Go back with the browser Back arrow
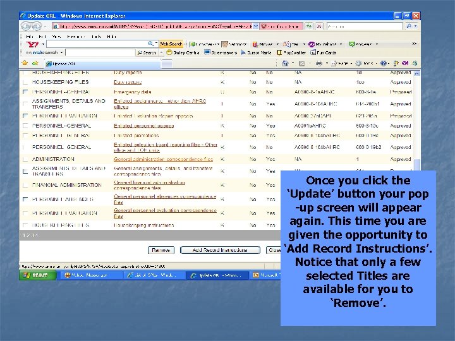This screenshot has width=455, height=341. (26, 27)
